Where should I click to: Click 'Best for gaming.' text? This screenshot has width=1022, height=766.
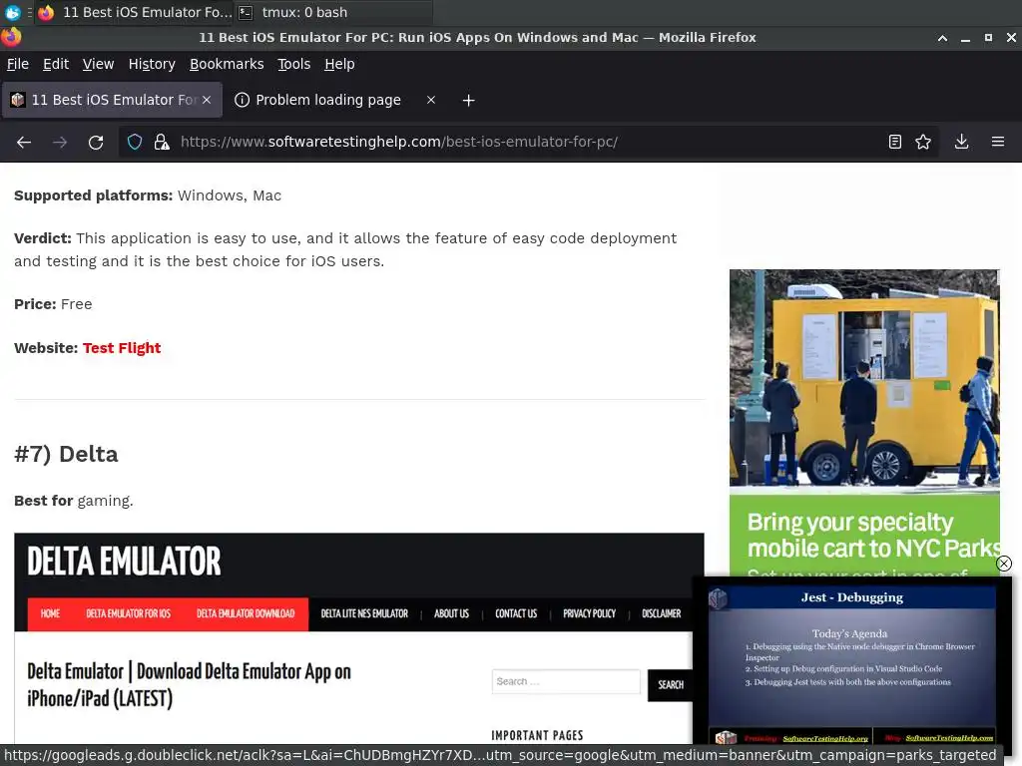tap(74, 501)
